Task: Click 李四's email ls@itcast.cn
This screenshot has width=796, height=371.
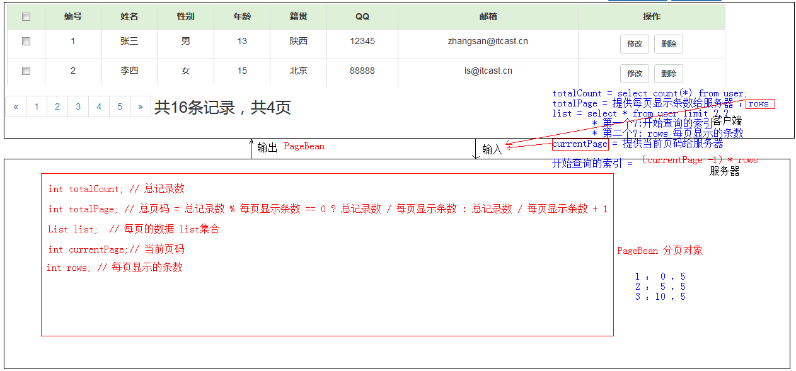Action: tap(487, 71)
